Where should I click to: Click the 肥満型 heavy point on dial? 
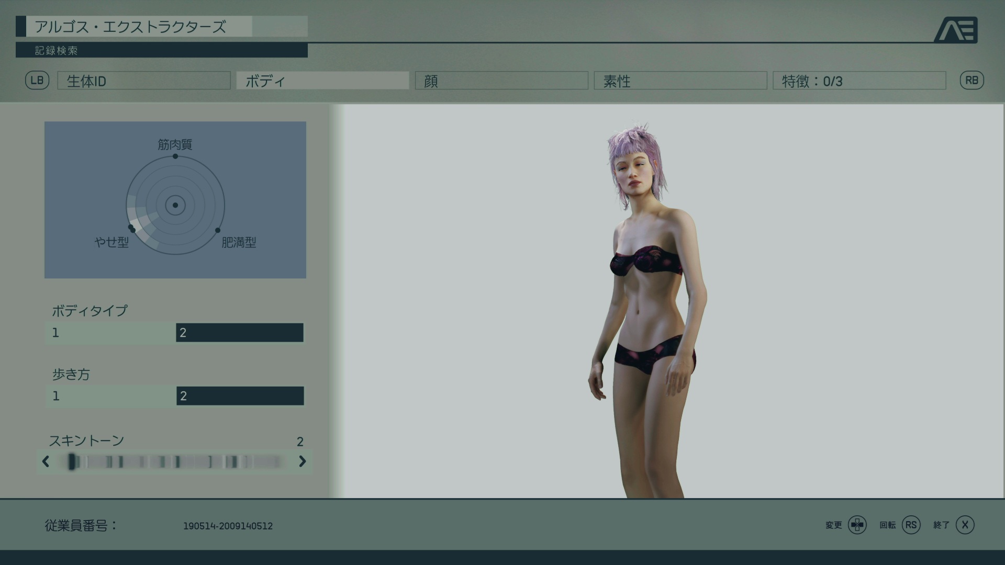(218, 230)
